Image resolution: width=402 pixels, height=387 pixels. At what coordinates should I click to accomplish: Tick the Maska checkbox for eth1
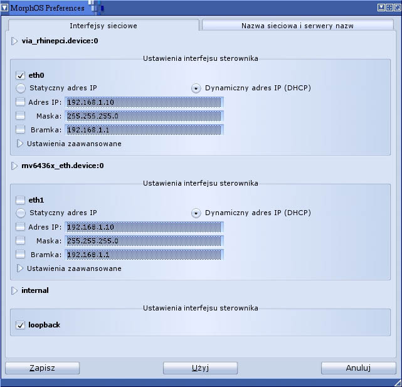(x=20, y=241)
